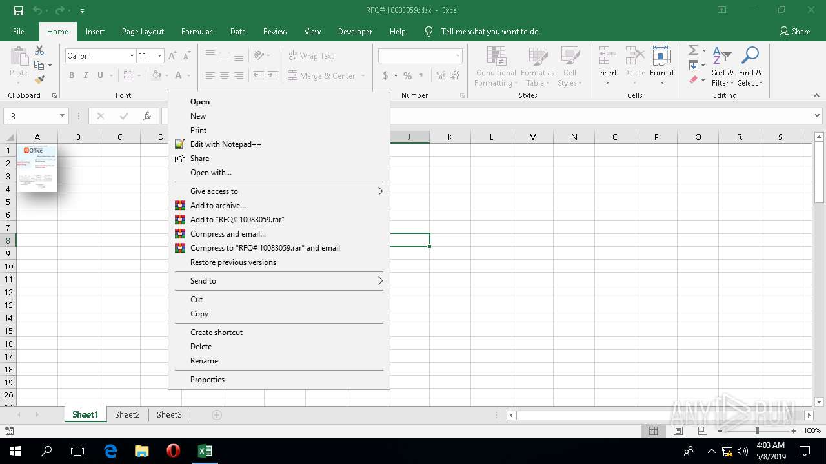This screenshot has height=464, width=826.
Task: Expand the Send to submenu
Action: tap(279, 281)
